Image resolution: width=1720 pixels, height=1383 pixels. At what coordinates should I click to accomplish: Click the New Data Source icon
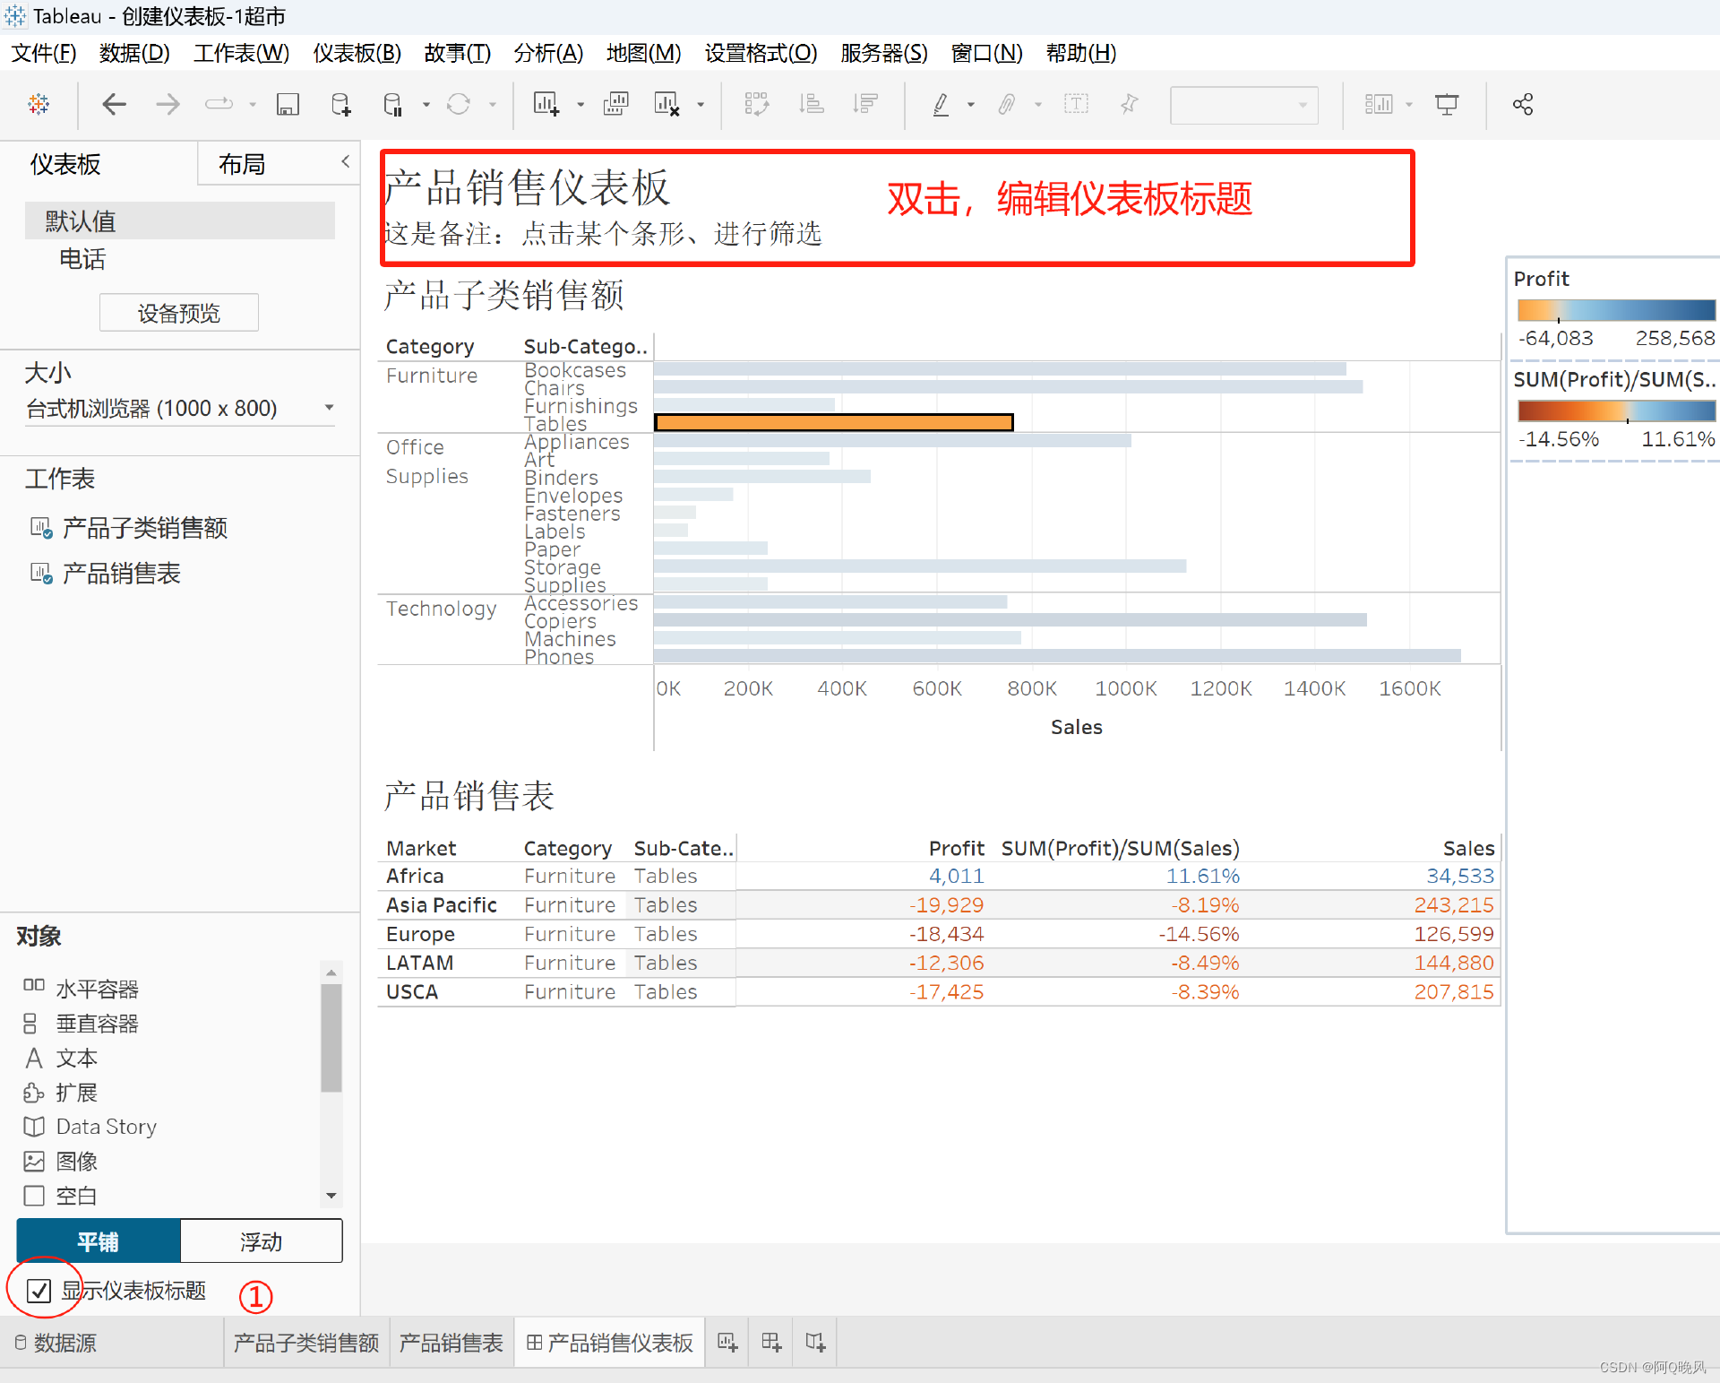point(341,105)
